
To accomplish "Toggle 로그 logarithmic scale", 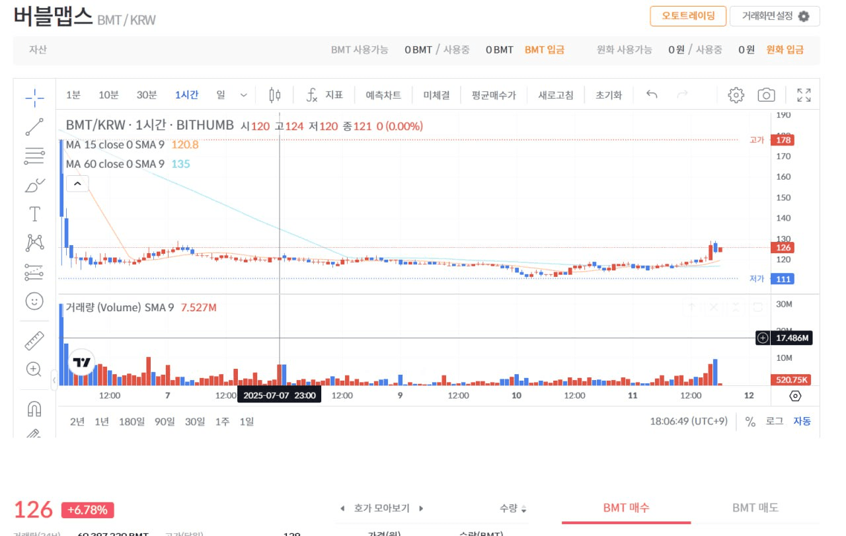I will pos(775,421).
